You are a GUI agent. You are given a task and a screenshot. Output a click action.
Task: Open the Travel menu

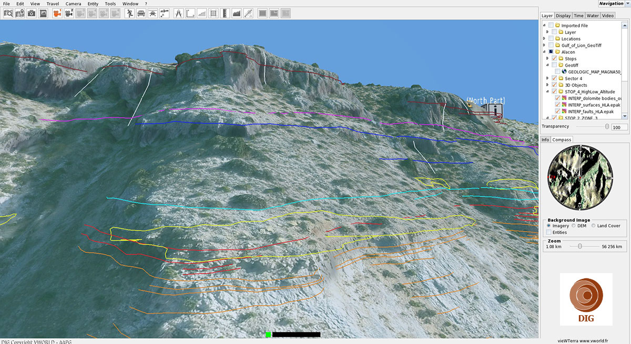(x=53, y=4)
